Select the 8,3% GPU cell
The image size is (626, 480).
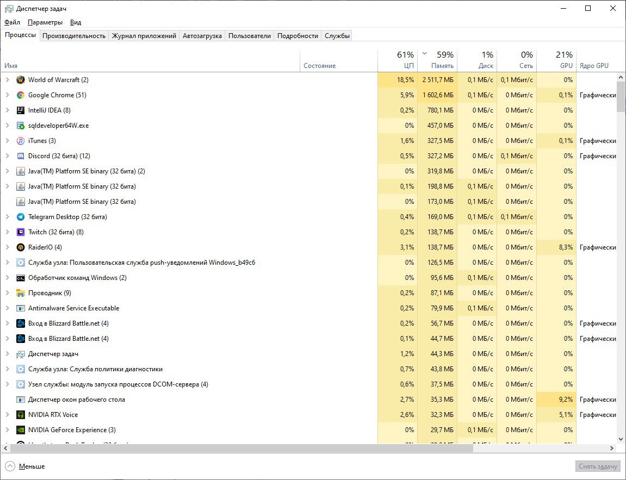[x=556, y=247]
